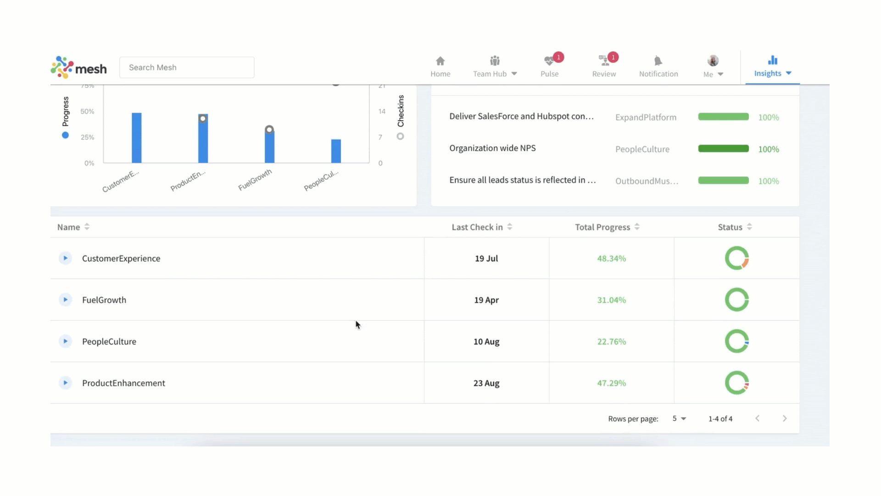This screenshot has width=881, height=496.
Task: Toggle the Progress legend dot
Action: [66, 135]
